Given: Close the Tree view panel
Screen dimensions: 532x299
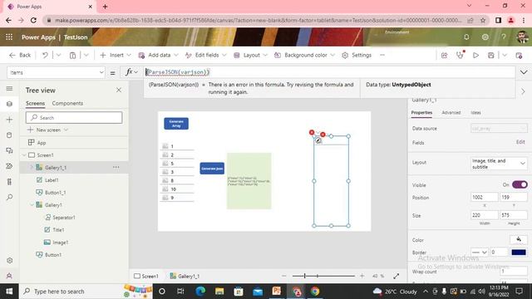Looking at the screenshot, I should pos(119,90).
